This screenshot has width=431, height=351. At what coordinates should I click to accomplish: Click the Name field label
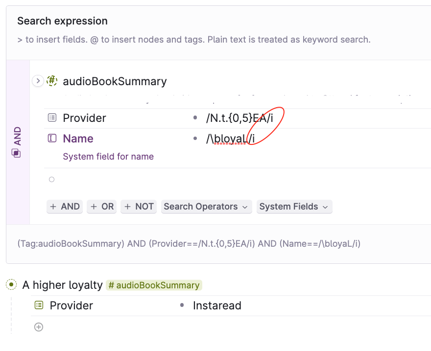78,139
